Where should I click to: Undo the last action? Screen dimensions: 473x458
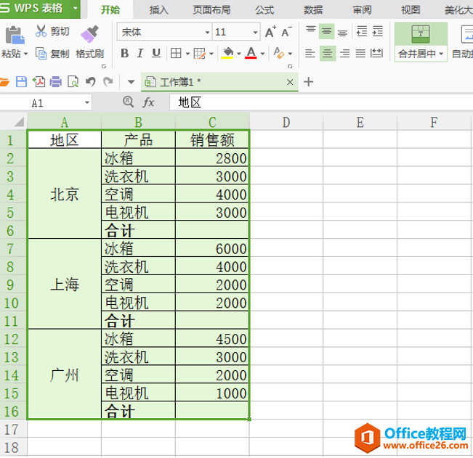(x=91, y=82)
